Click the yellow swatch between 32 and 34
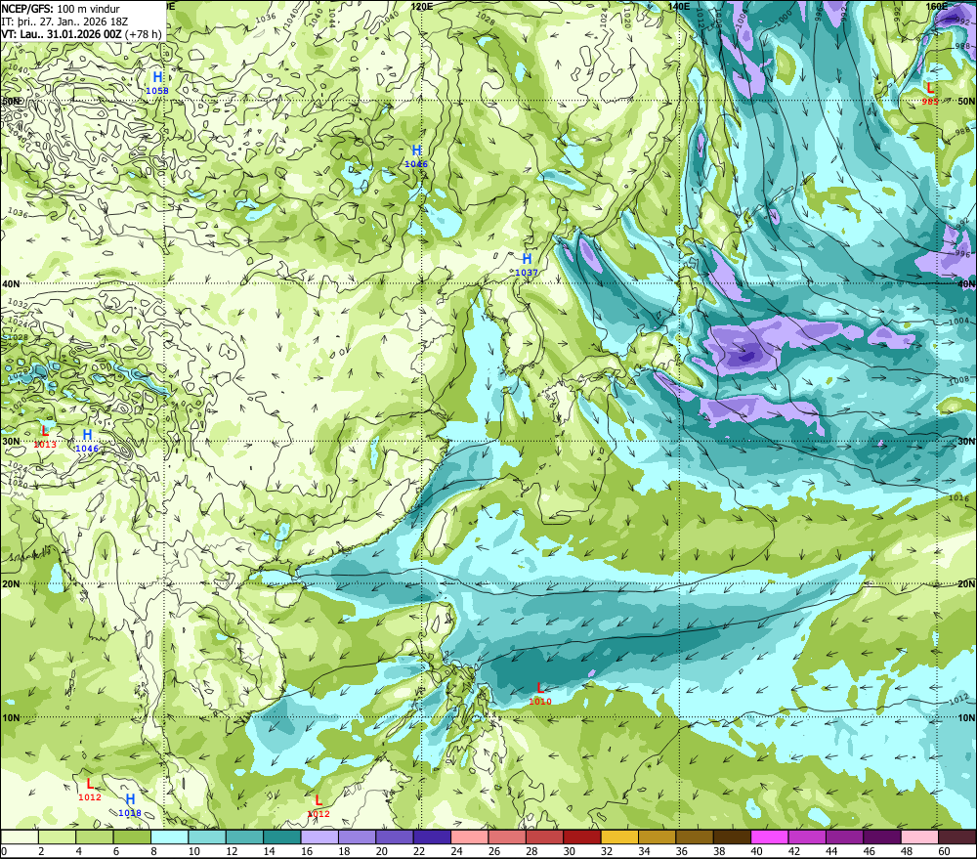Image resolution: width=977 pixels, height=859 pixels. [619, 837]
